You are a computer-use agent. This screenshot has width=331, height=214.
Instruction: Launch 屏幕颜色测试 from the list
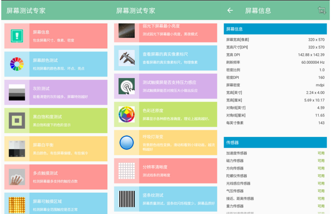[56, 64]
